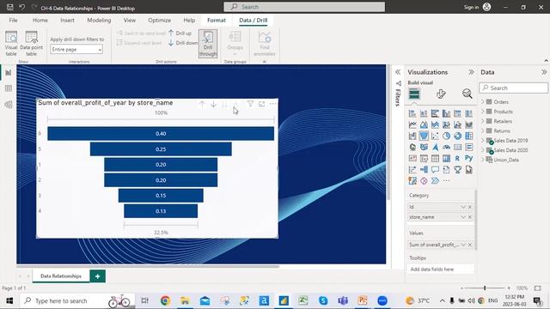Select the Decomposition tree visual icon

(x=424, y=170)
